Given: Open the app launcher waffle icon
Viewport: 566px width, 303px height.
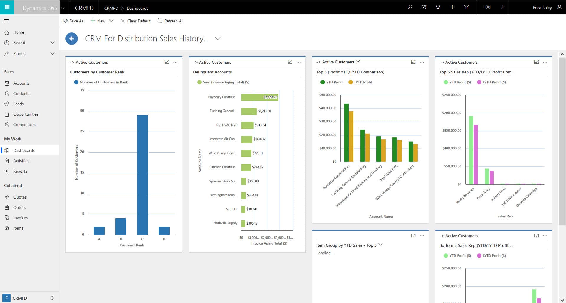Looking at the screenshot, I should point(7,7).
